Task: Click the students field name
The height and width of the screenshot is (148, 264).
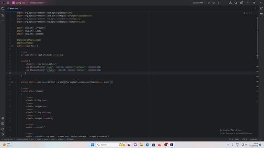Action: (58, 55)
